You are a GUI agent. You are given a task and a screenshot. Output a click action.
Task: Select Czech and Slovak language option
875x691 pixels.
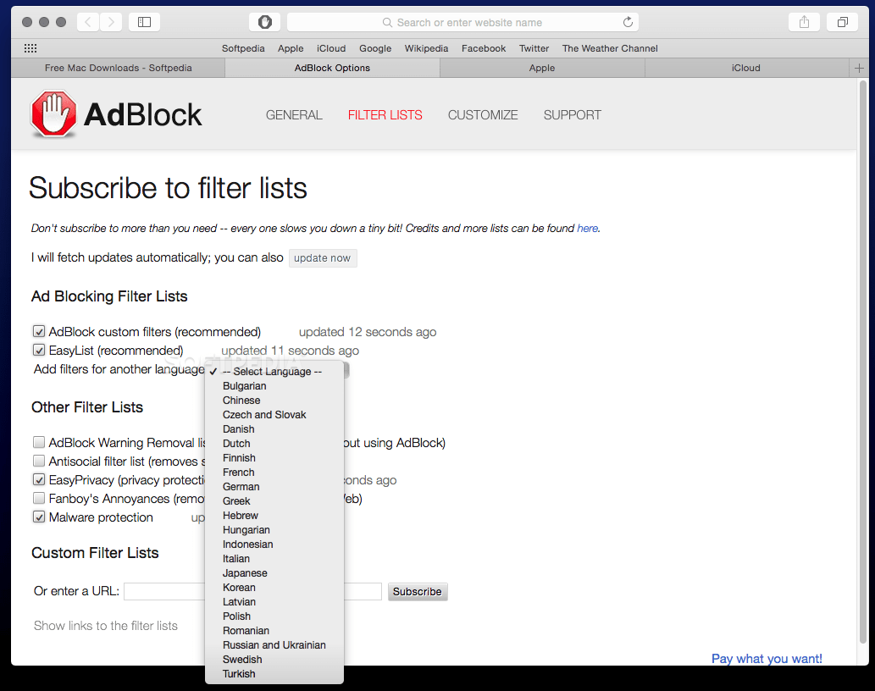click(x=274, y=415)
